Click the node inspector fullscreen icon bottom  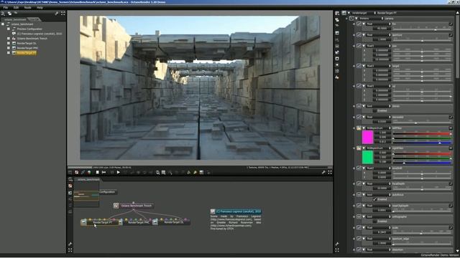tap(337, 250)
